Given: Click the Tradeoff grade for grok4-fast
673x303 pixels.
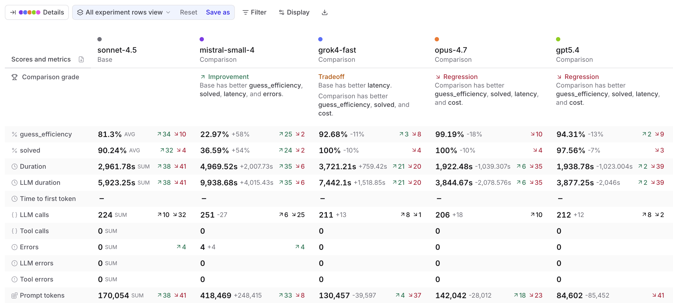Looking at the screenshot, I should coord(331,77).
